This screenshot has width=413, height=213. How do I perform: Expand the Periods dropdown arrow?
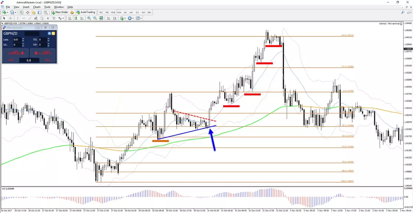[x=133, y=18]
